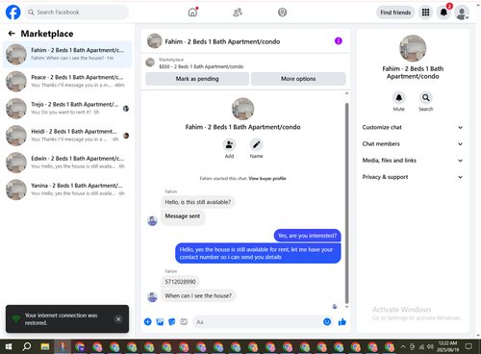The image size is (481, 354).
Task: Open the account profile avatar menu
Action: click(462, 13)
